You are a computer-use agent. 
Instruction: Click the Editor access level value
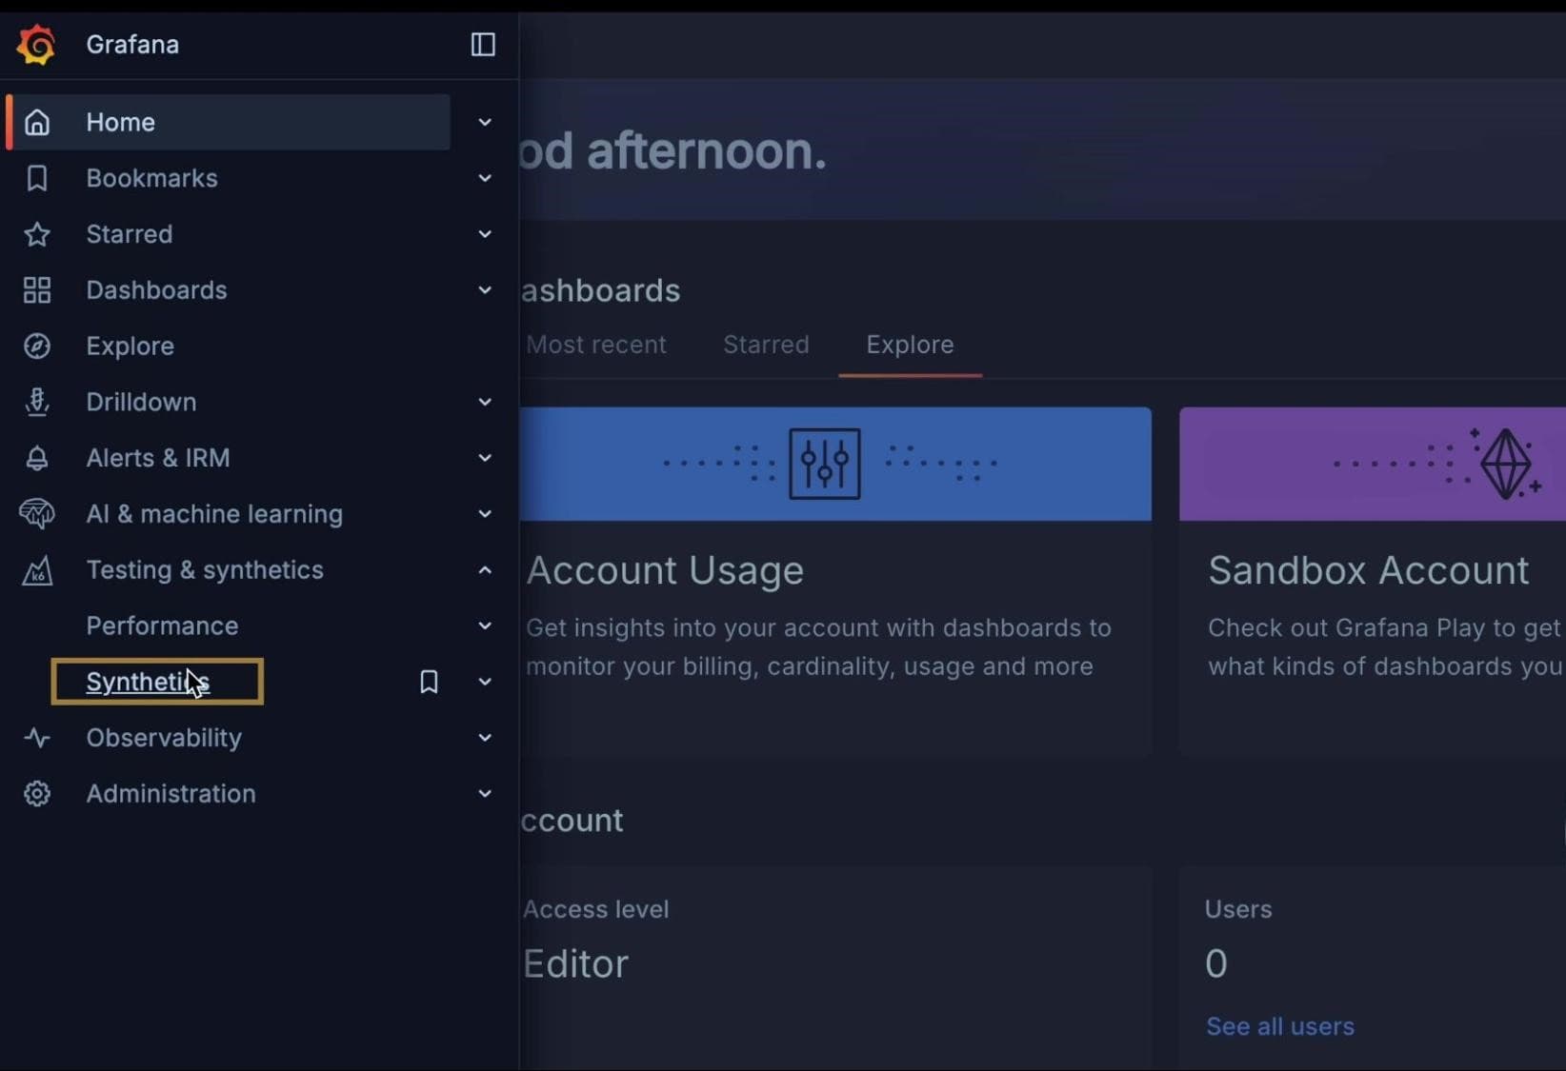pyautogui.click(x=575, y=963)
